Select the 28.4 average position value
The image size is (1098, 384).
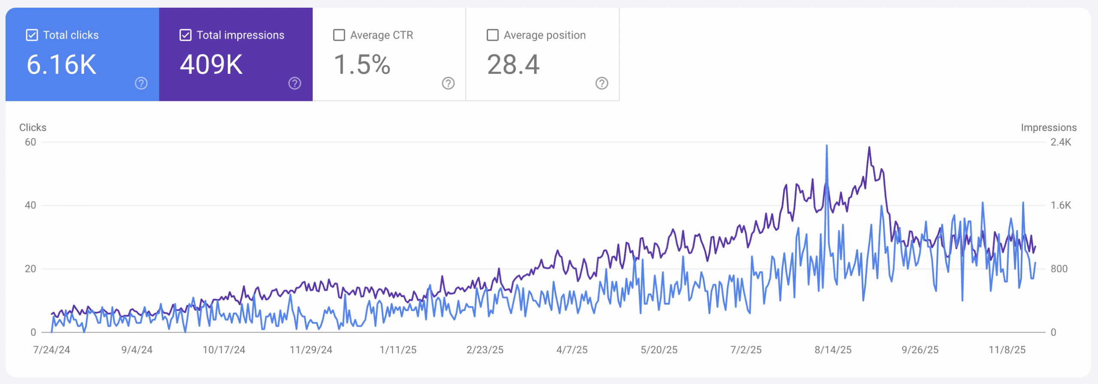tap(513, 65)
